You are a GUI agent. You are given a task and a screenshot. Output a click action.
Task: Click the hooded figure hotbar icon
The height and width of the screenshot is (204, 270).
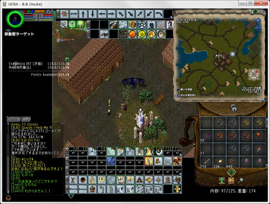click(151, 24)
